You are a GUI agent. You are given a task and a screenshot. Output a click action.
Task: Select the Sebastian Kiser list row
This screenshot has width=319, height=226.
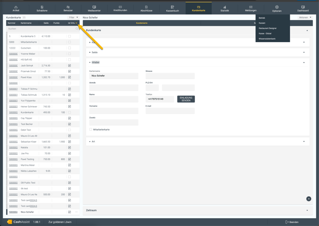(43, 142)
